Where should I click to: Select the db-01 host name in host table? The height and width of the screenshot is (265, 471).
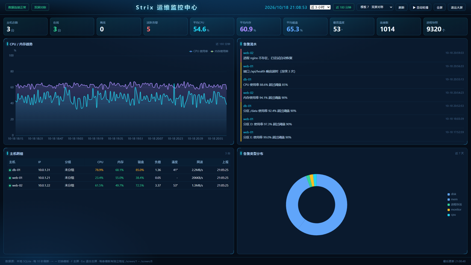click(16, 170)
